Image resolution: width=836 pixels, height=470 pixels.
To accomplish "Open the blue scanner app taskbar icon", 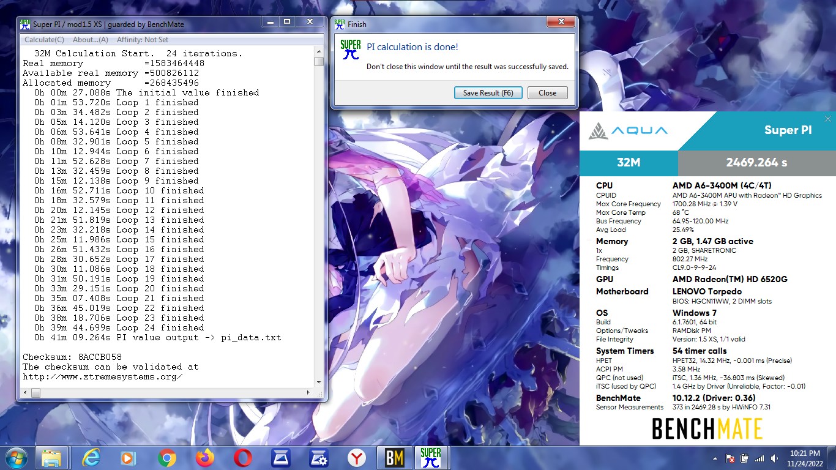I will point(281,458).
